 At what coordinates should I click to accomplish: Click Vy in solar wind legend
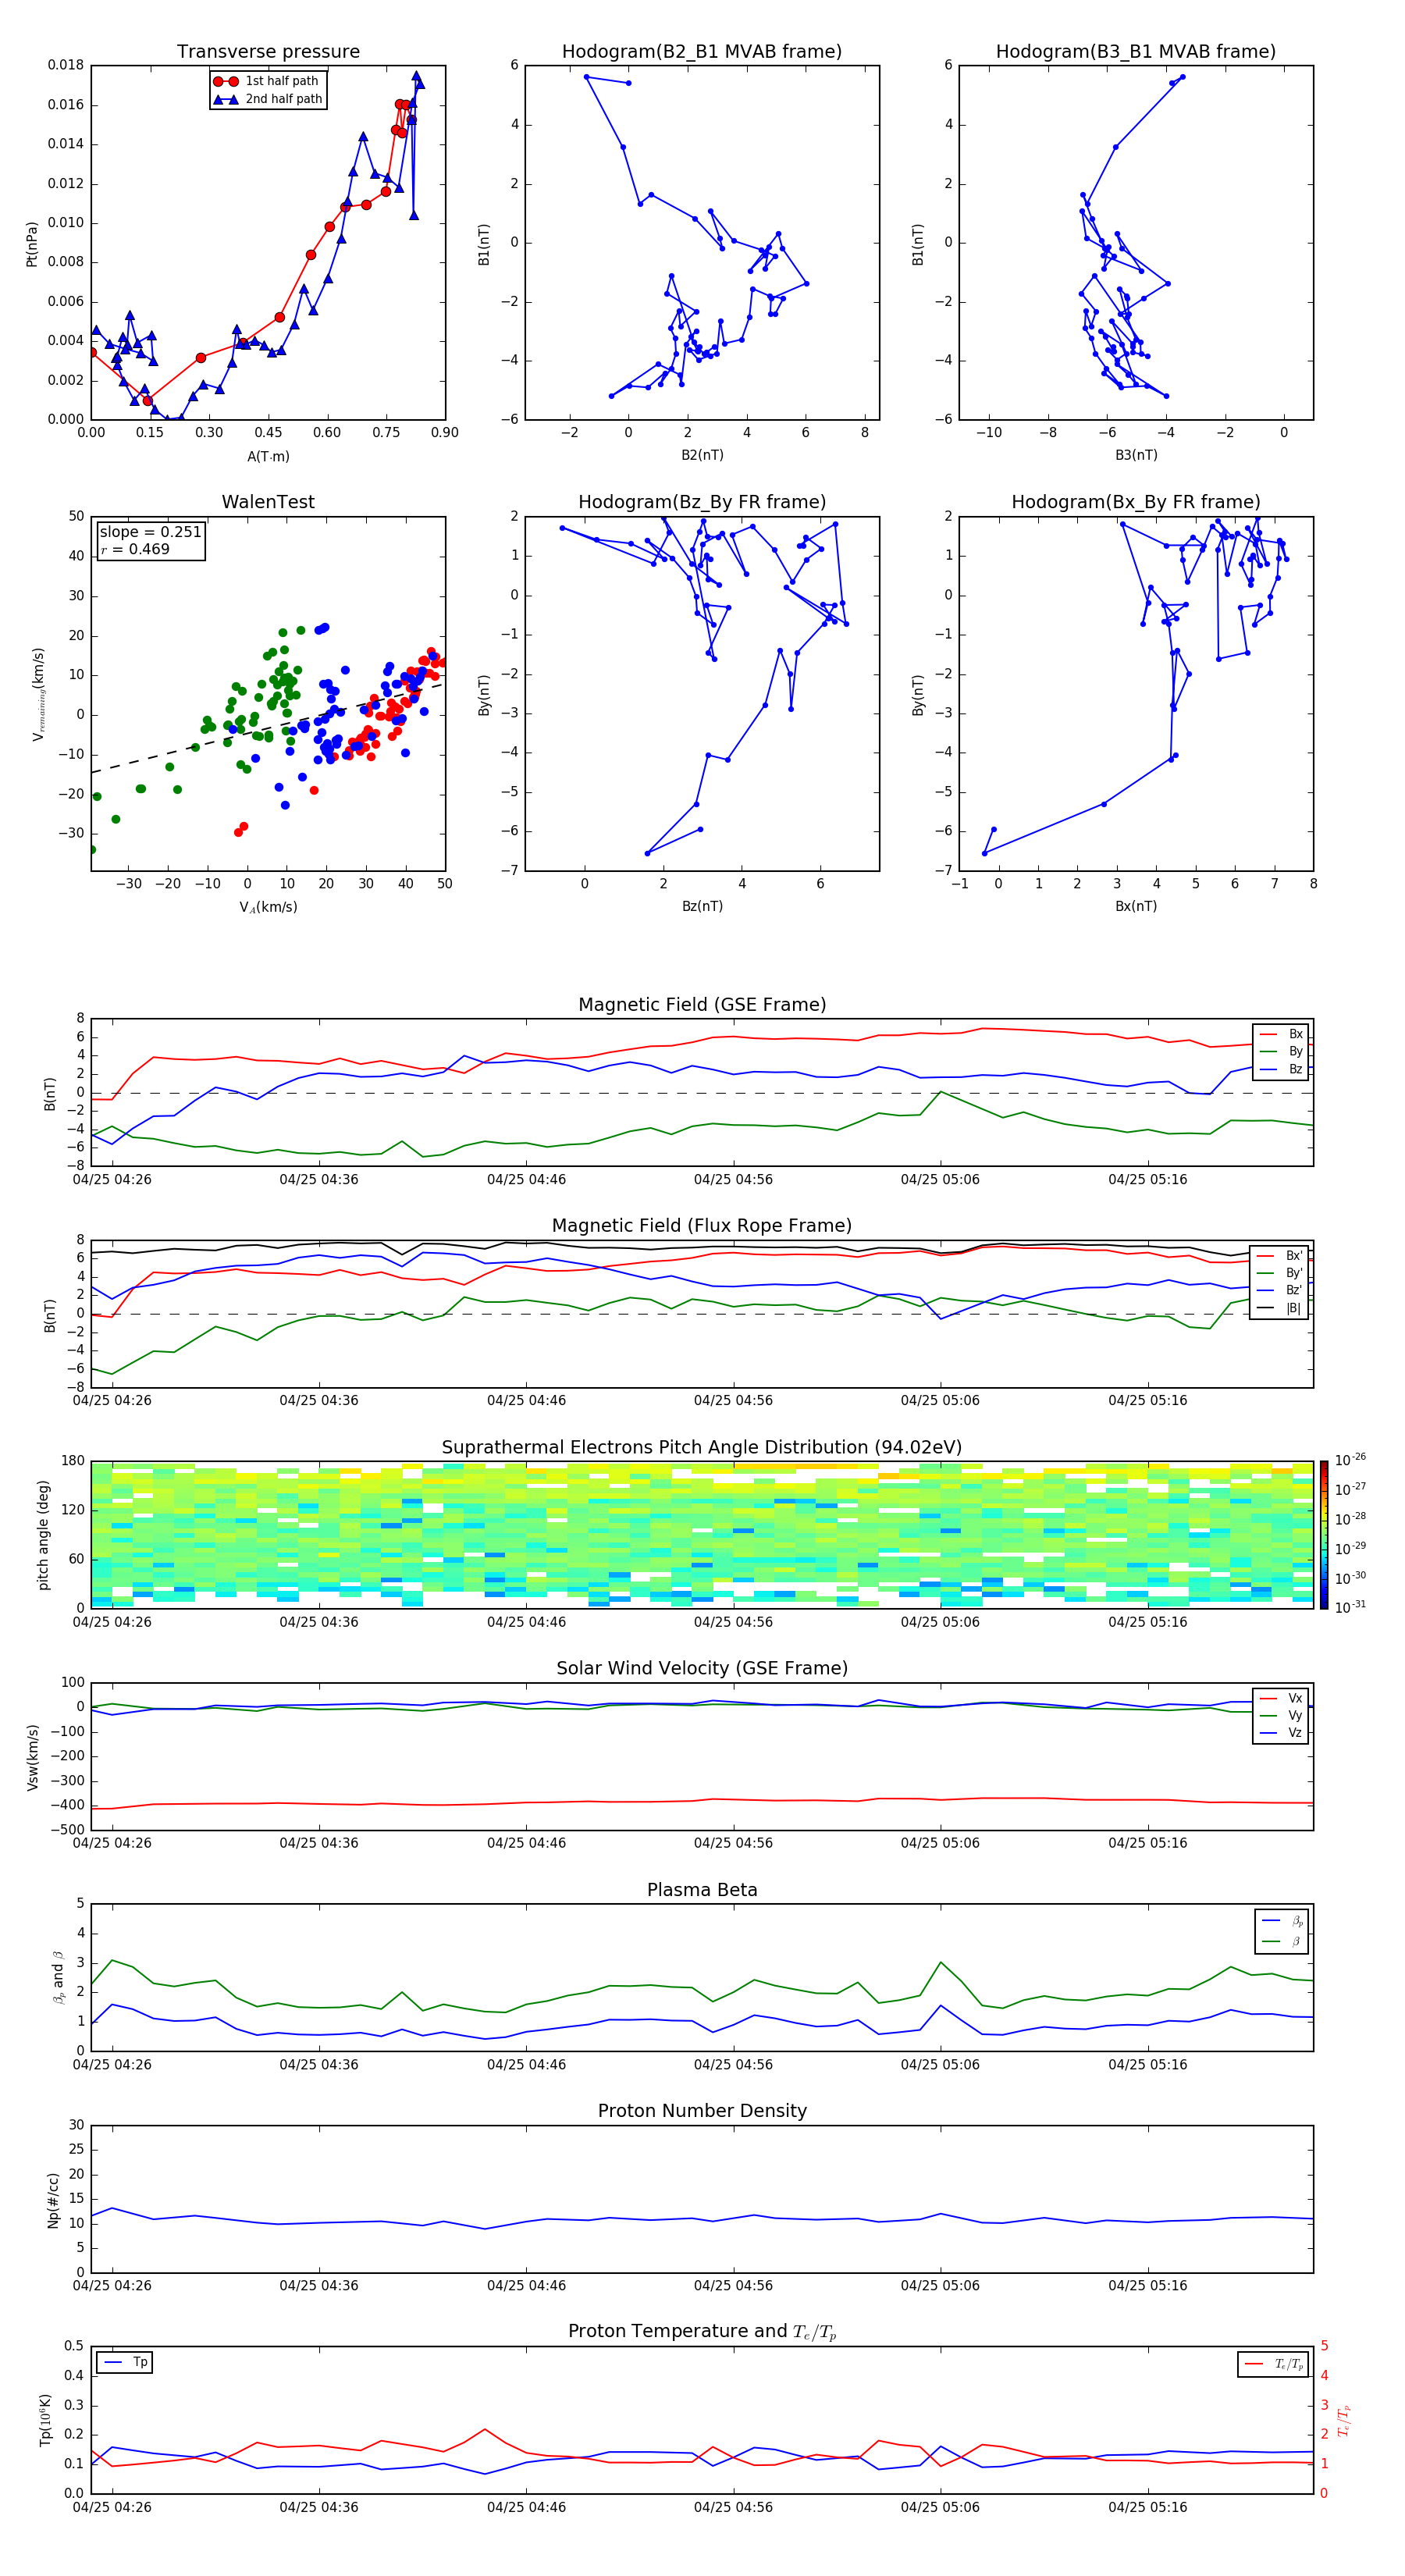[x=1281, y=1715]
